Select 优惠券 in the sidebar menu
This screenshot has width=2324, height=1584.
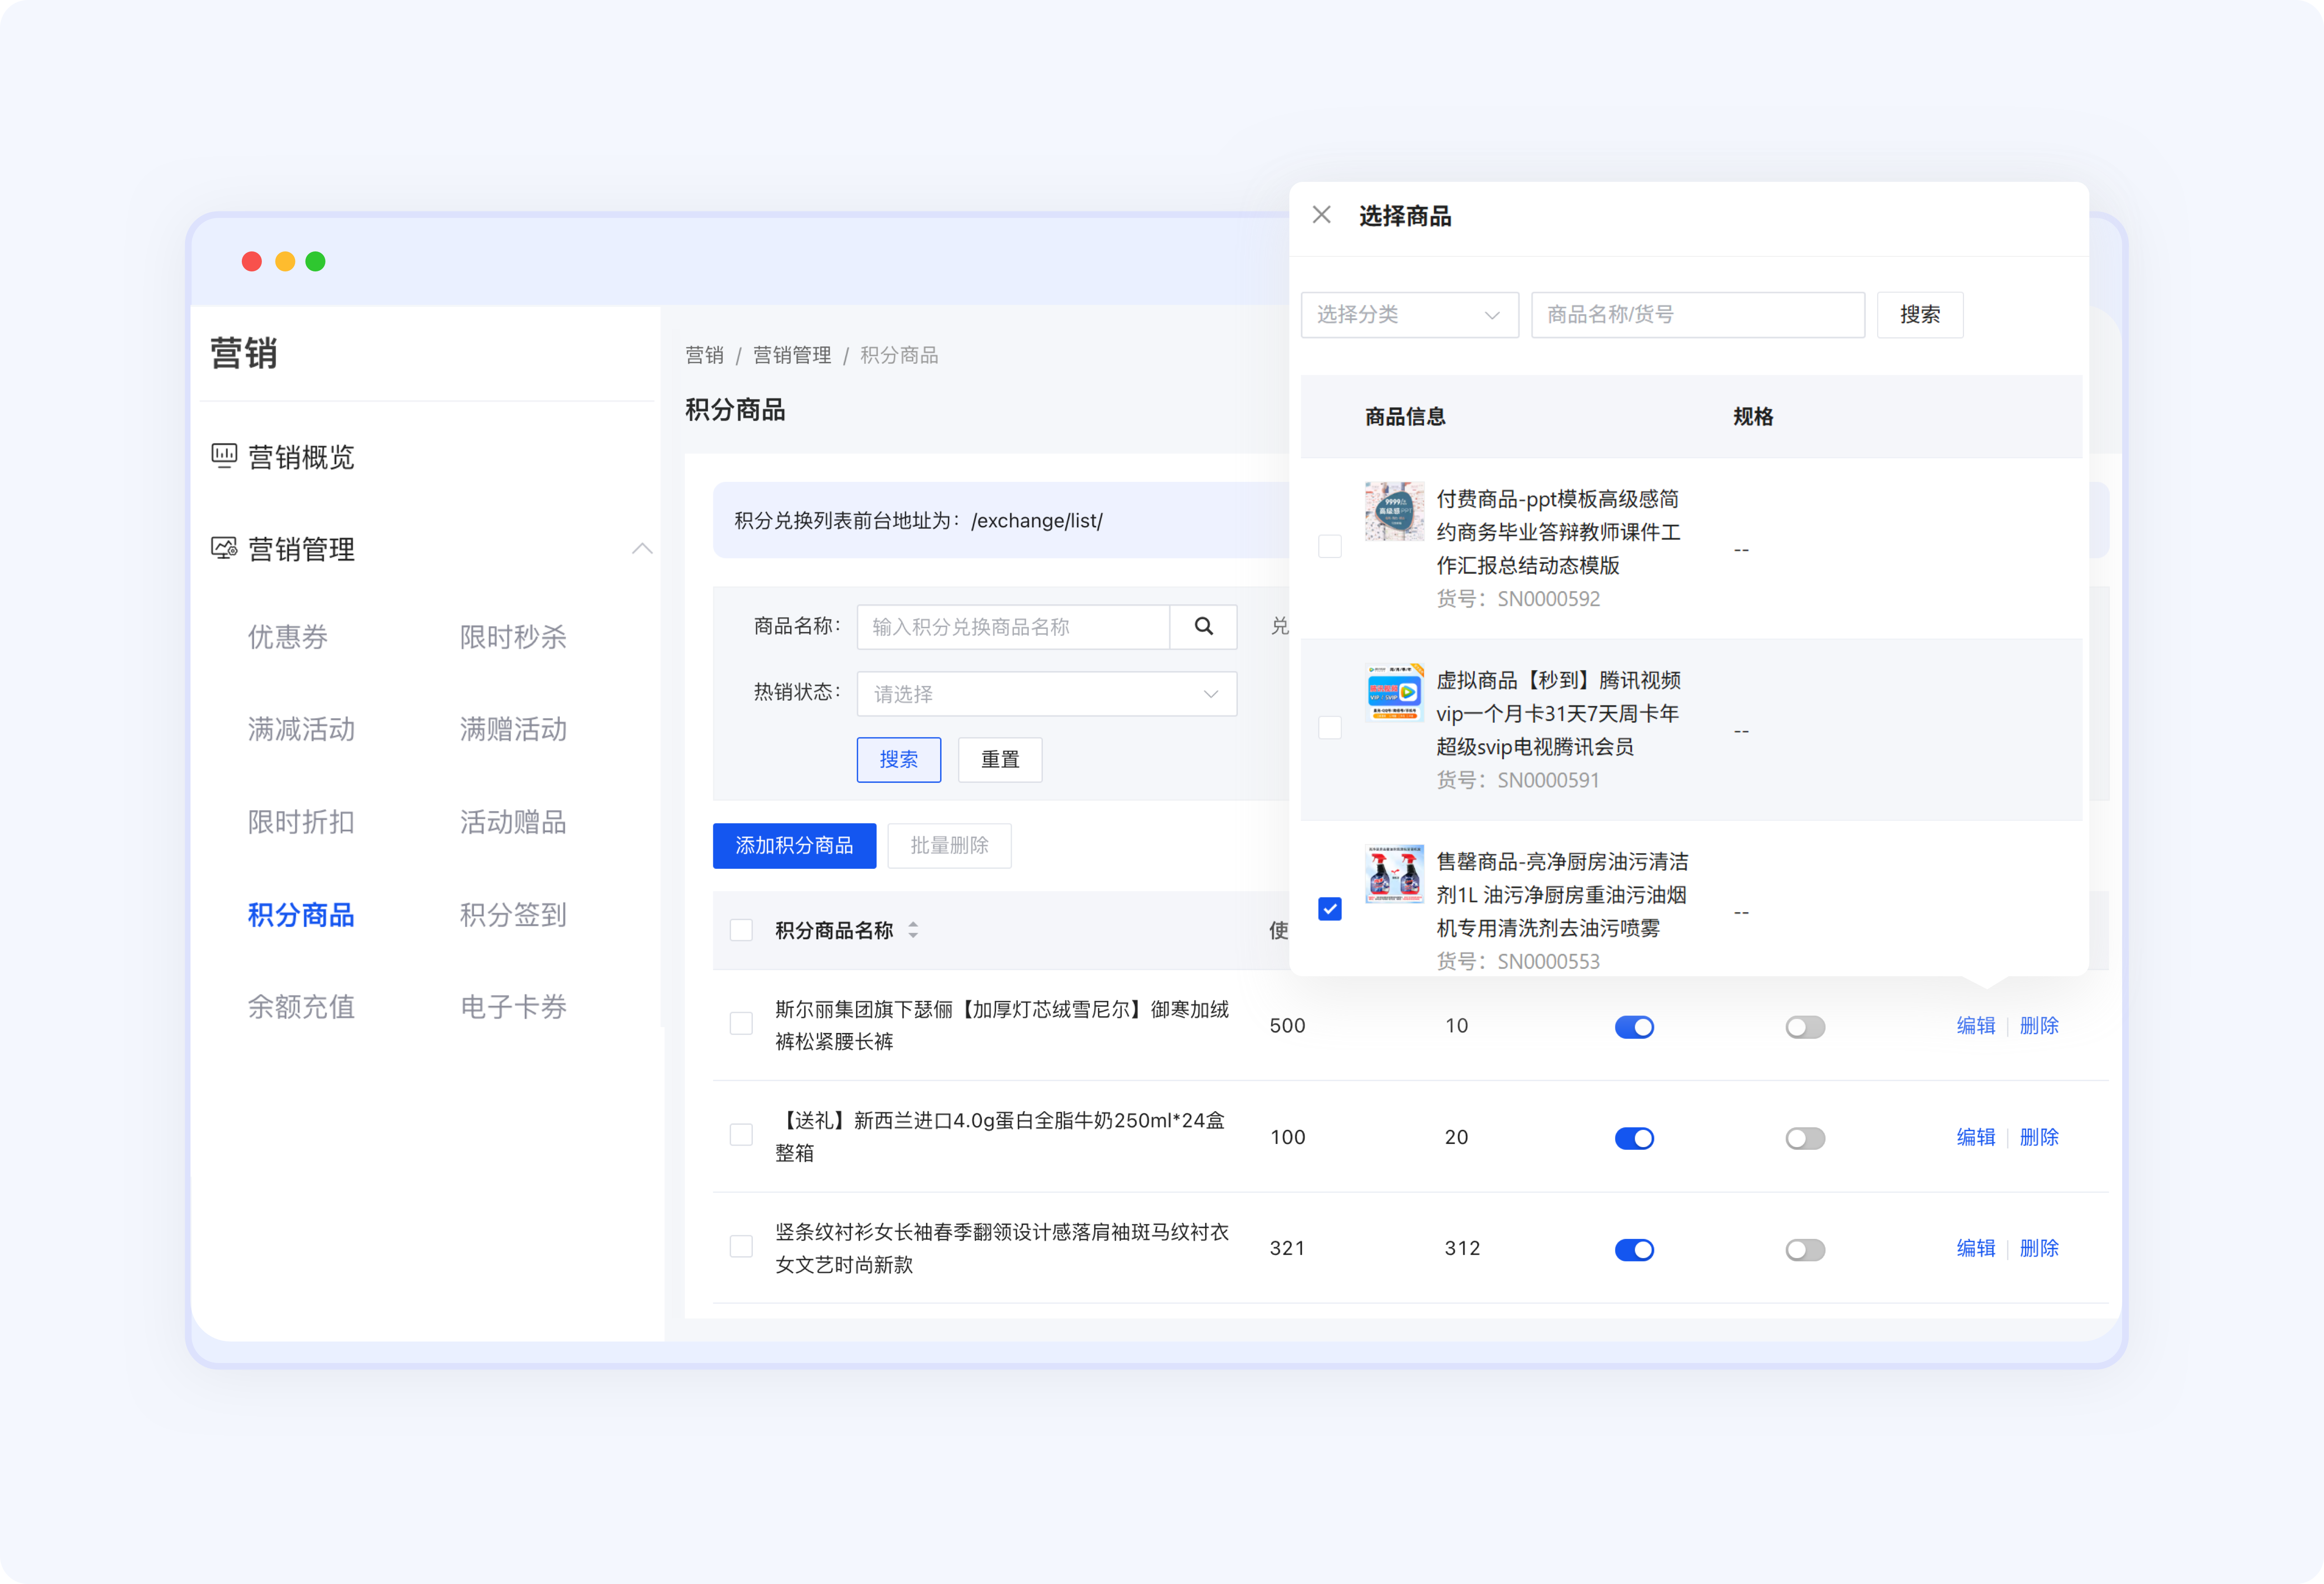[x=288, y=637]
